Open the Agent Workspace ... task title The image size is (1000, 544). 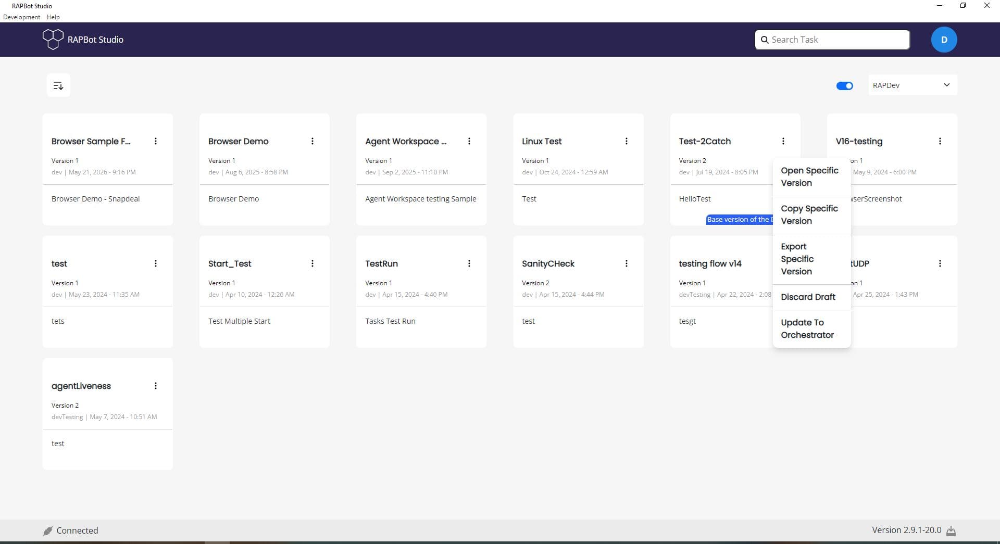pos(406,142)
